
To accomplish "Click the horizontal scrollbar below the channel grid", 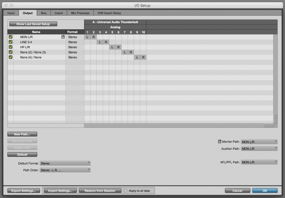I will [179, 125].
